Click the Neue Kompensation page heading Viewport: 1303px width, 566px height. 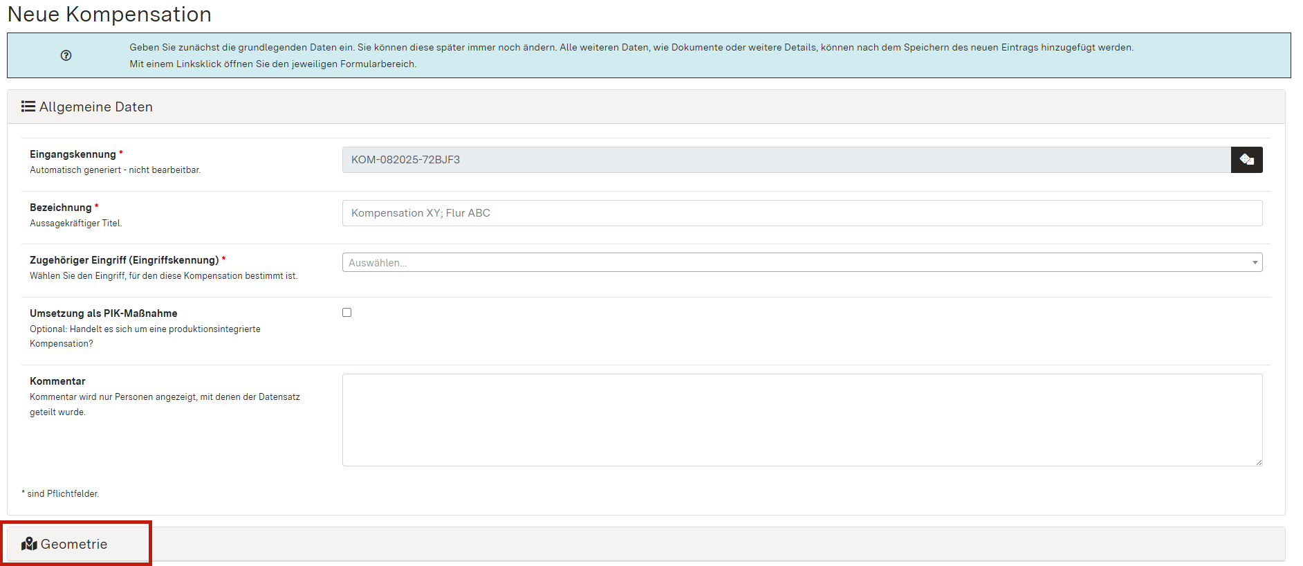[109, 14]
